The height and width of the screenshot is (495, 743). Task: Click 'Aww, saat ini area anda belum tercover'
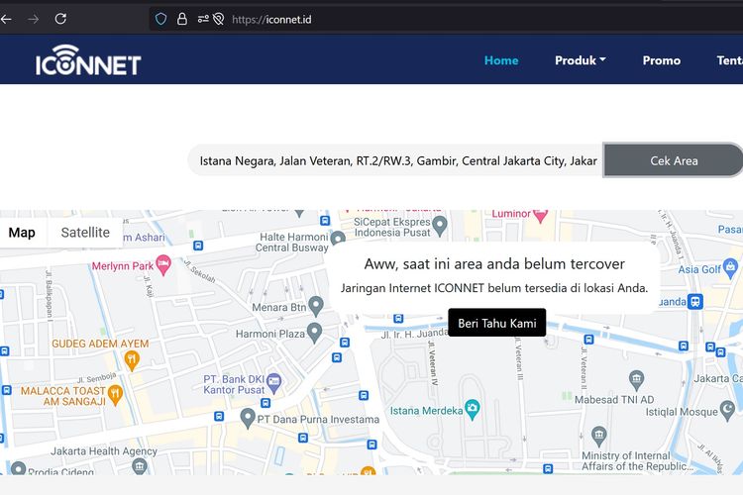(x=494, y=264)
